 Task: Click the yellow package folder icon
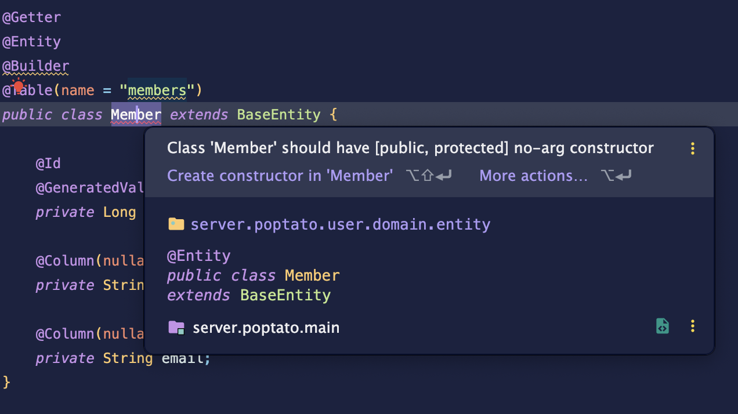(176, 224)
